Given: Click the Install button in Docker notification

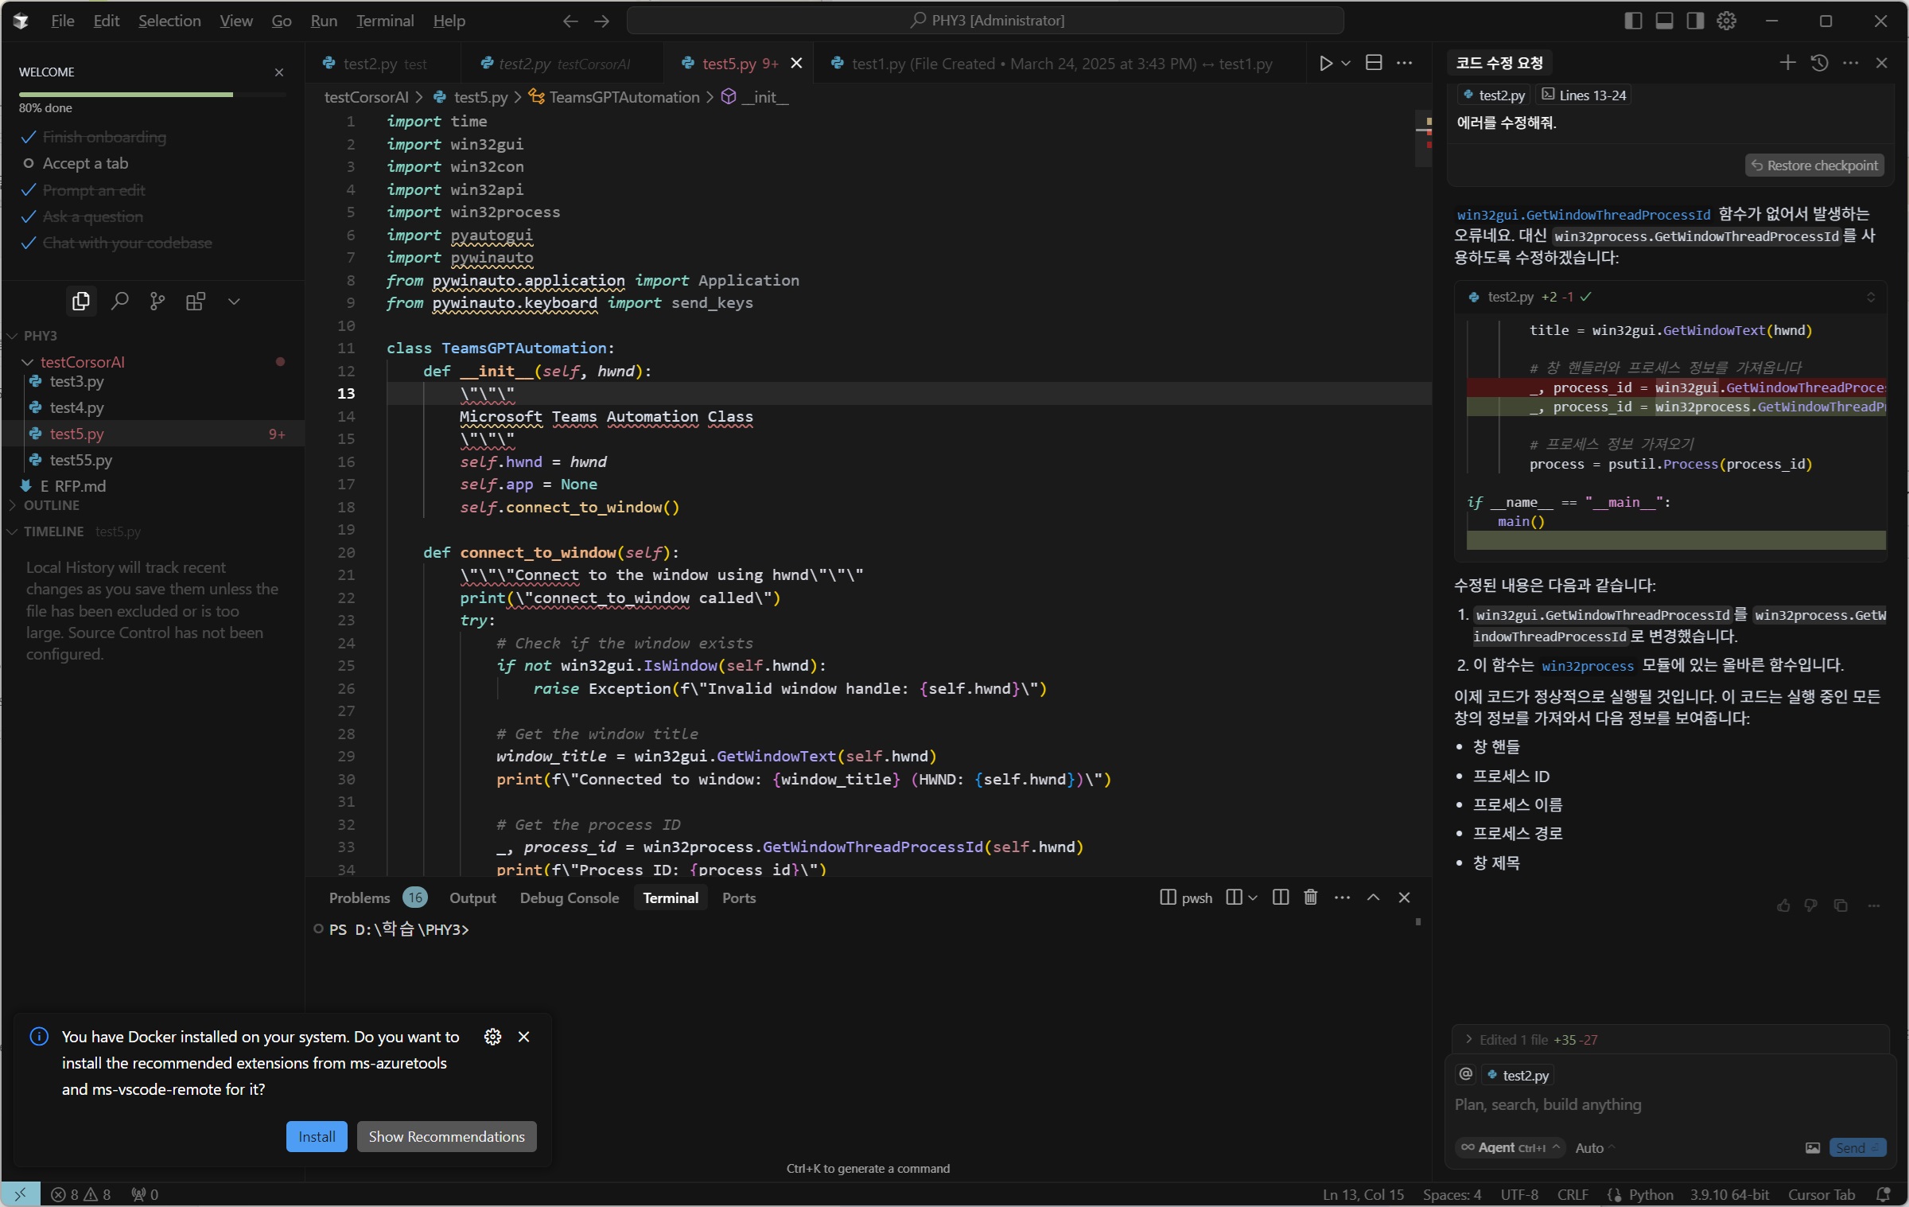Looking at the screenshot, I should pos(317,1136).
